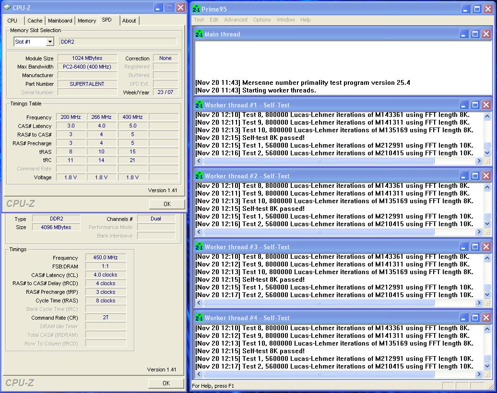The image size is (497, 393).
Task: Click the Module Size 1024 MBytes value
Action: pos(87,58)
